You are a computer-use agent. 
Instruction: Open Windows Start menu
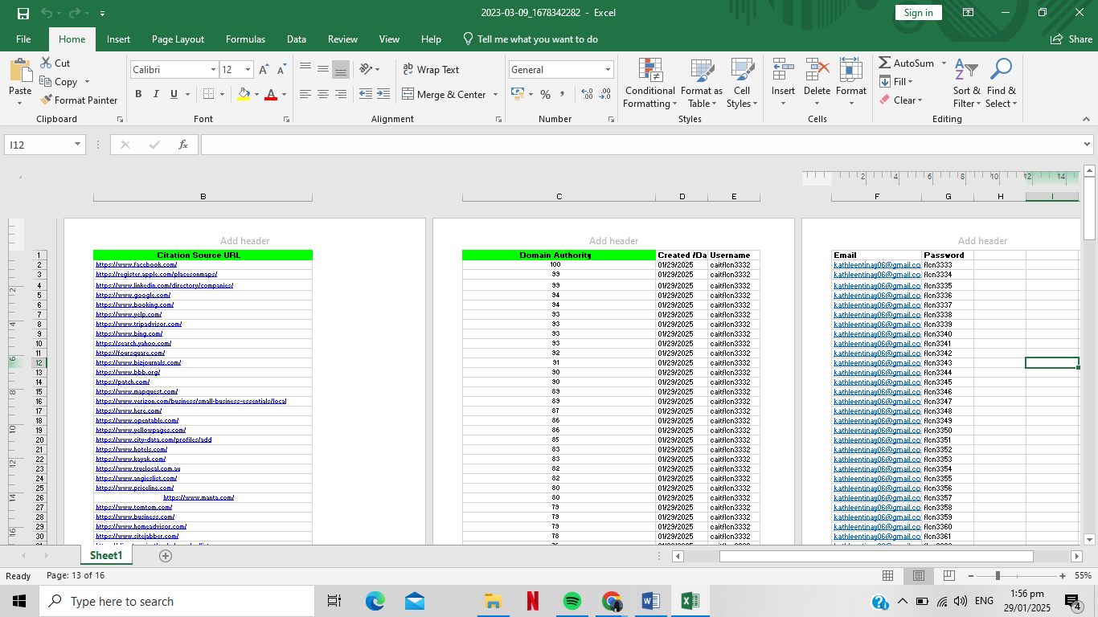click(x=19, y=601)
